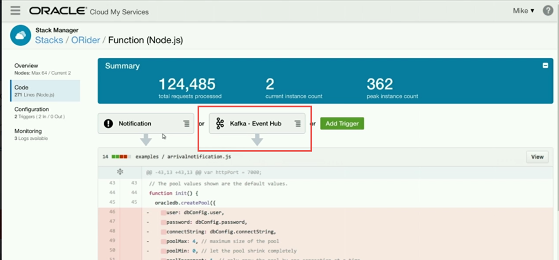The width and height of the screenshot is (559, 260).
Task: Click the View button for the file
Action: (537, 157)
